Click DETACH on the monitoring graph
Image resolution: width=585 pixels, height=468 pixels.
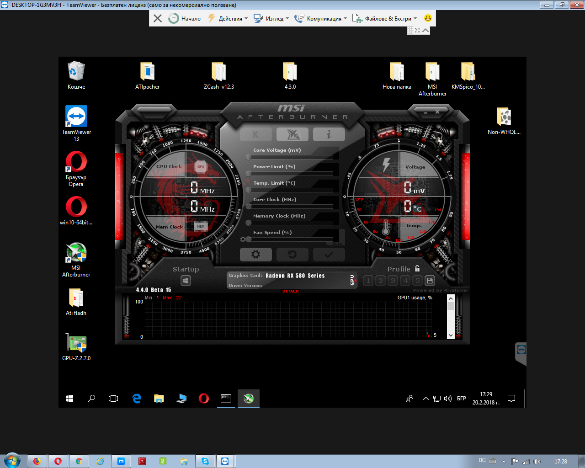click(291, 291)
